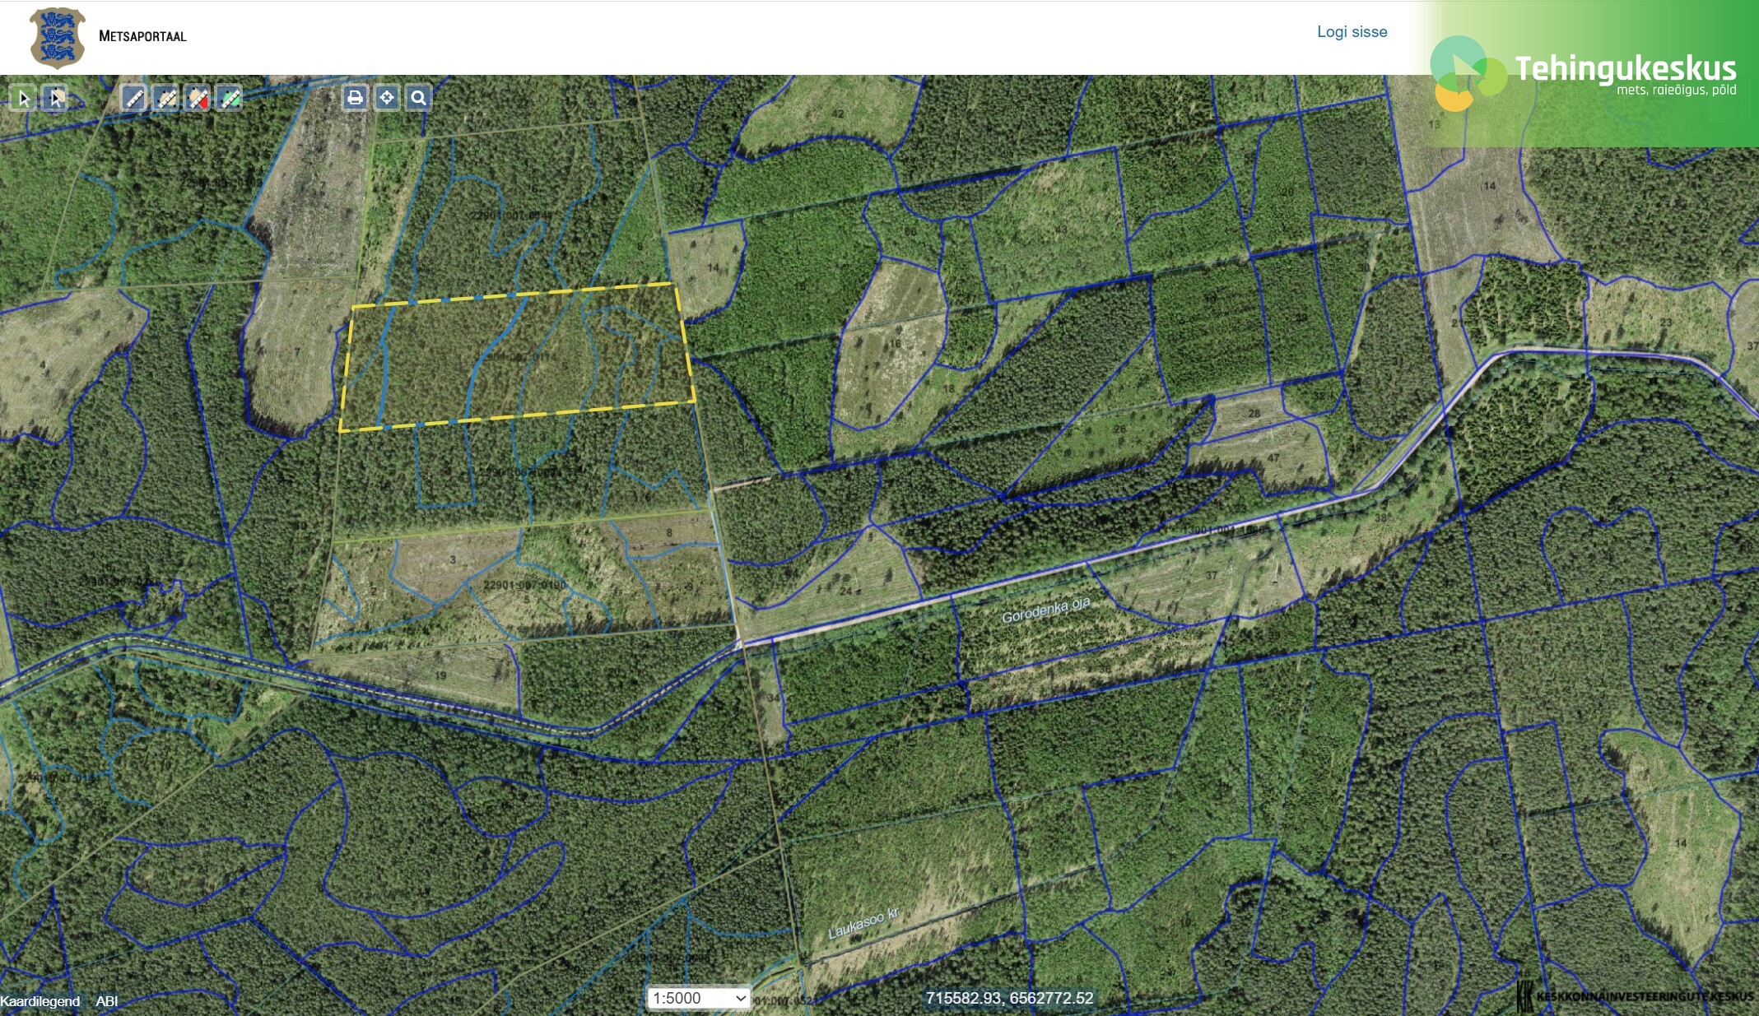The height and width of the screenshot is (1016, 1759).
Task: Select the plain arrow pointer tool
Action: (x=23, y=99)
